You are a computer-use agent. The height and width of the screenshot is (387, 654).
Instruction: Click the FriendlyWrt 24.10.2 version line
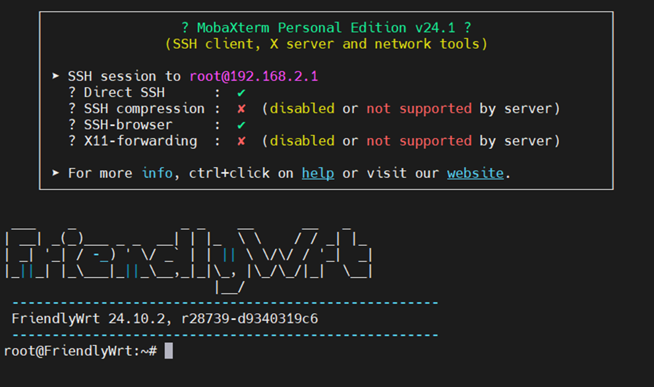pyautogui.click(x=165, y=319)
